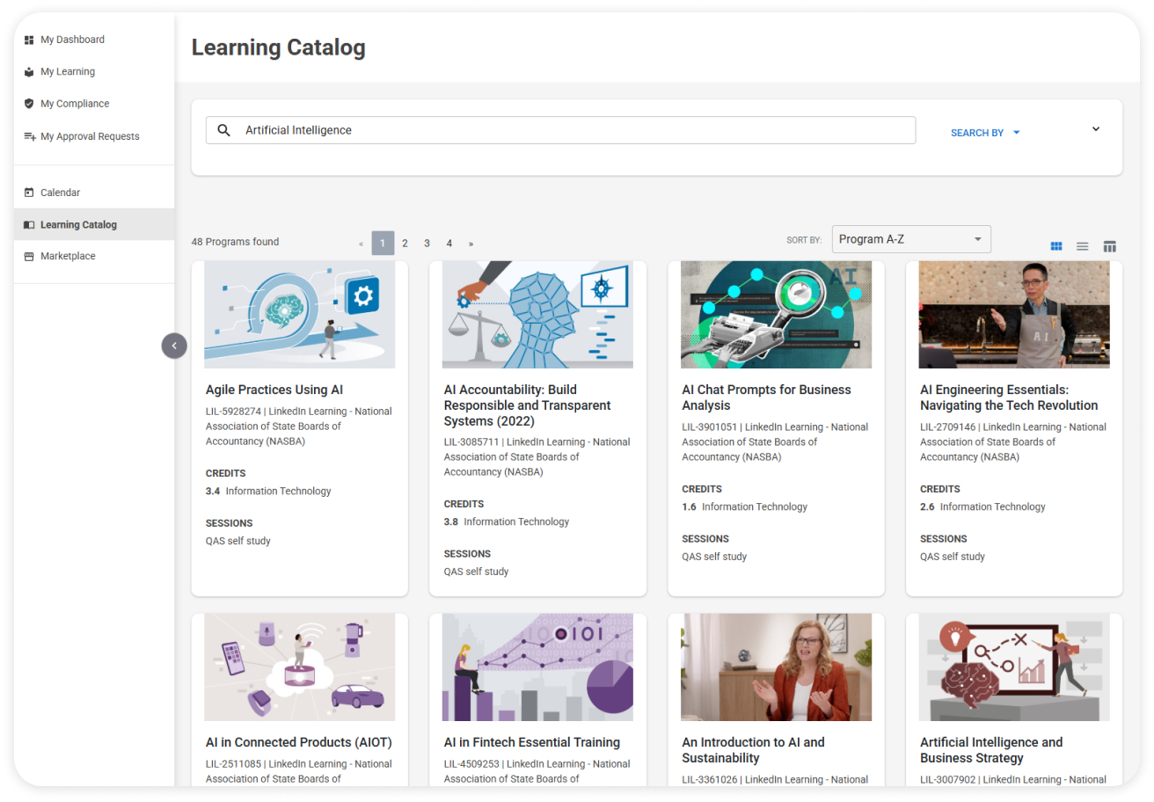Click the AI and Sustainability presenter thumbnail
Image resolution: width=1154 pixels, height=802 pixels.
[x=777, y=667]
